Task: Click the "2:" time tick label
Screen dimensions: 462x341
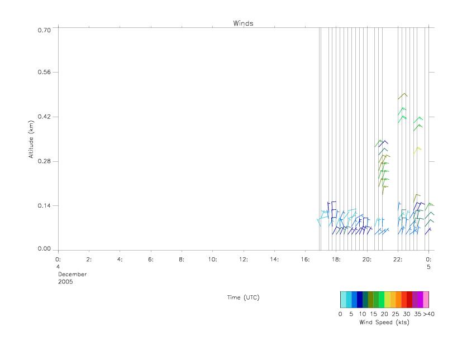Action: pyautogui.click(x=89, y=260)
